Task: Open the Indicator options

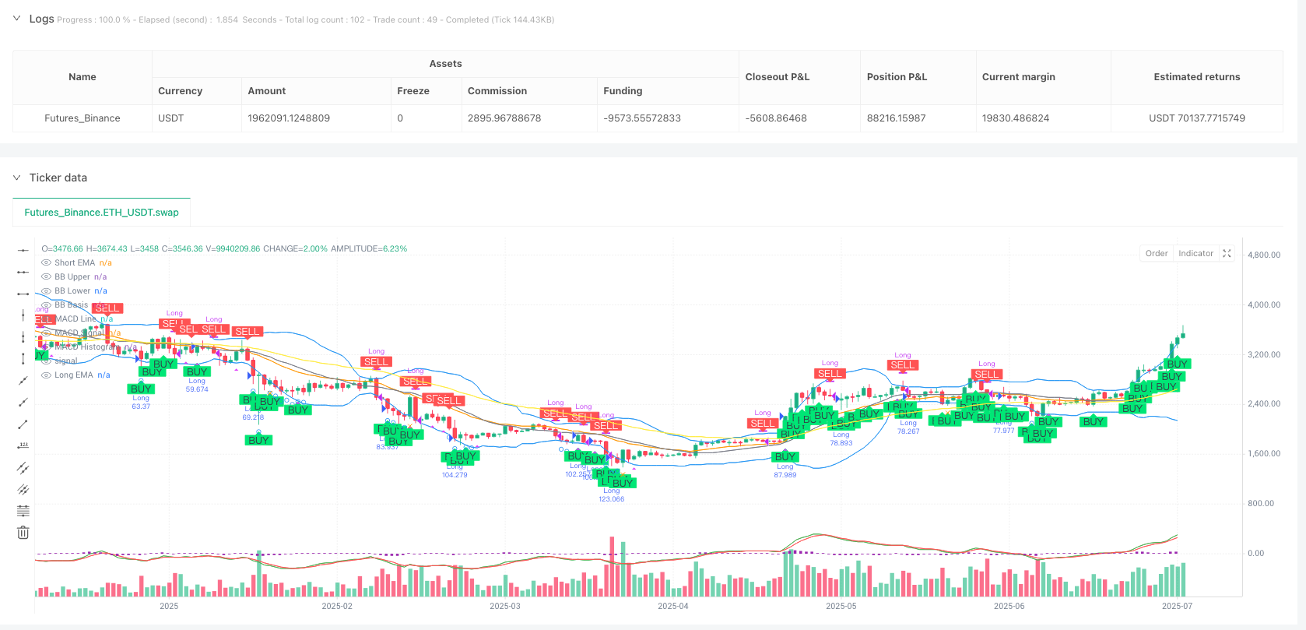Action: pos(1195,253)
